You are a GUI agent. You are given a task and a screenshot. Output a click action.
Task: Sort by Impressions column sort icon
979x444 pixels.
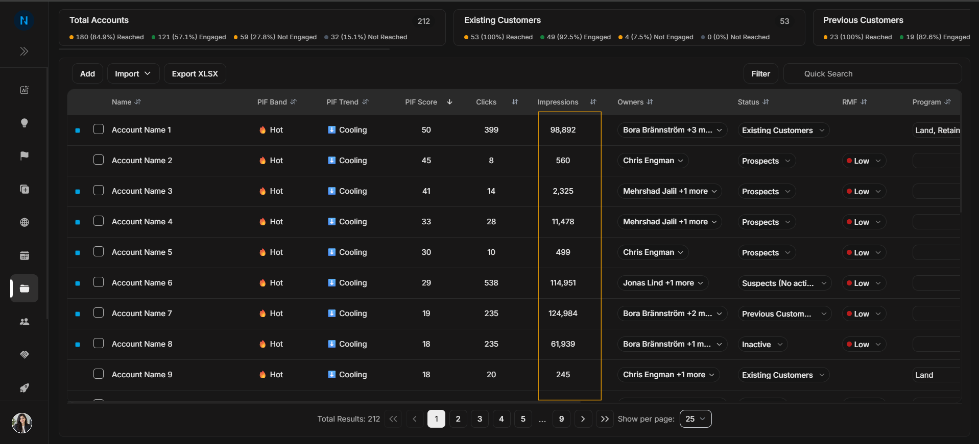pos(593,102)
